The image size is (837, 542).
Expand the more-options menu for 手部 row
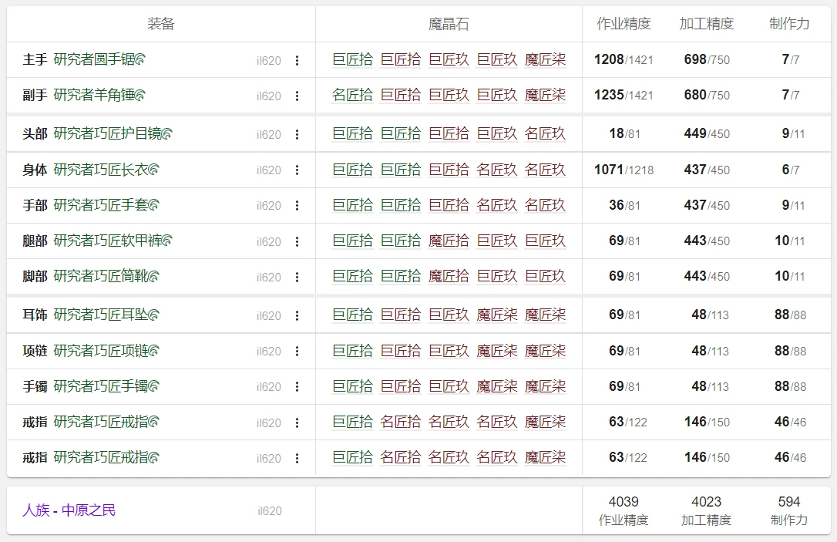coord(297,206)
